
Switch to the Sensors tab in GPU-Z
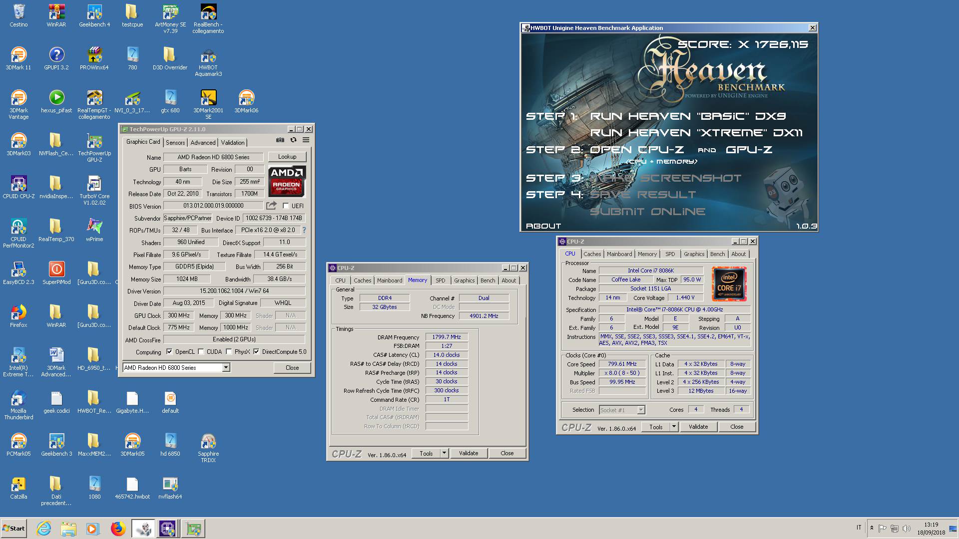[x=175, y=143]
